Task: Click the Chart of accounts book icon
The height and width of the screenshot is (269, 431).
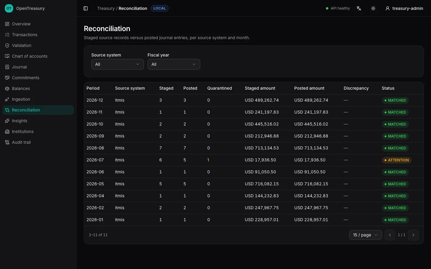Action: click(x=7, y=56)
